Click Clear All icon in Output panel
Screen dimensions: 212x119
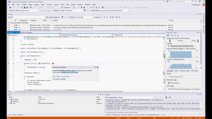click(x=166, y=98)
